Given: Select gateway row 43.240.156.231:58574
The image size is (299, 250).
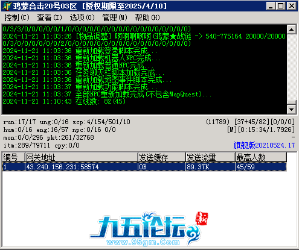Looking at the screenshot, I should click(x=144, y=167).
